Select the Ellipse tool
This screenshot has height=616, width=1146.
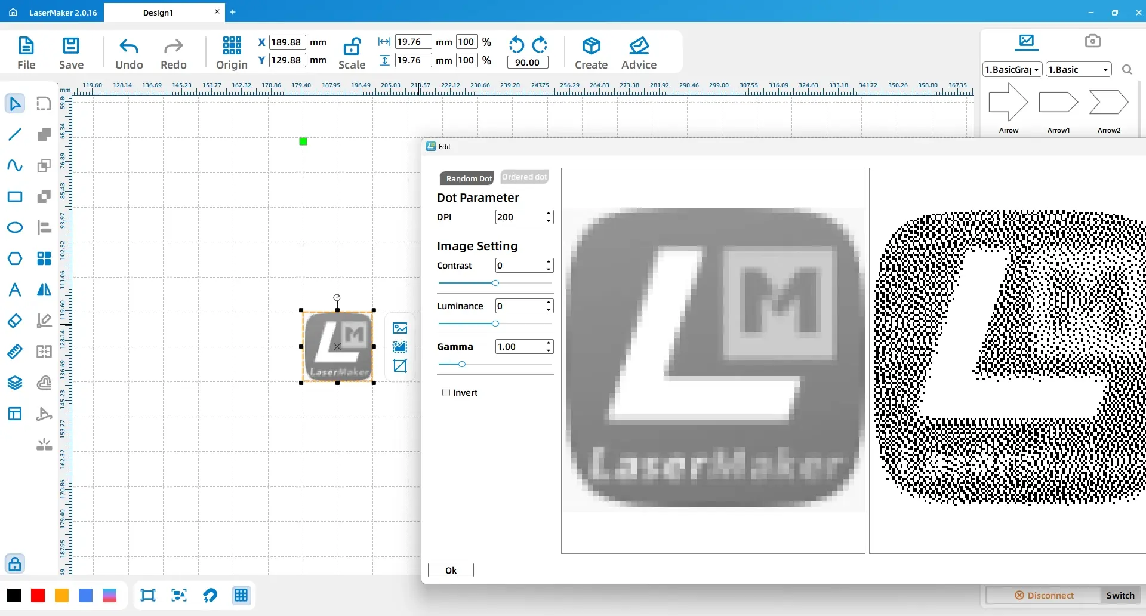pos(15,227)
